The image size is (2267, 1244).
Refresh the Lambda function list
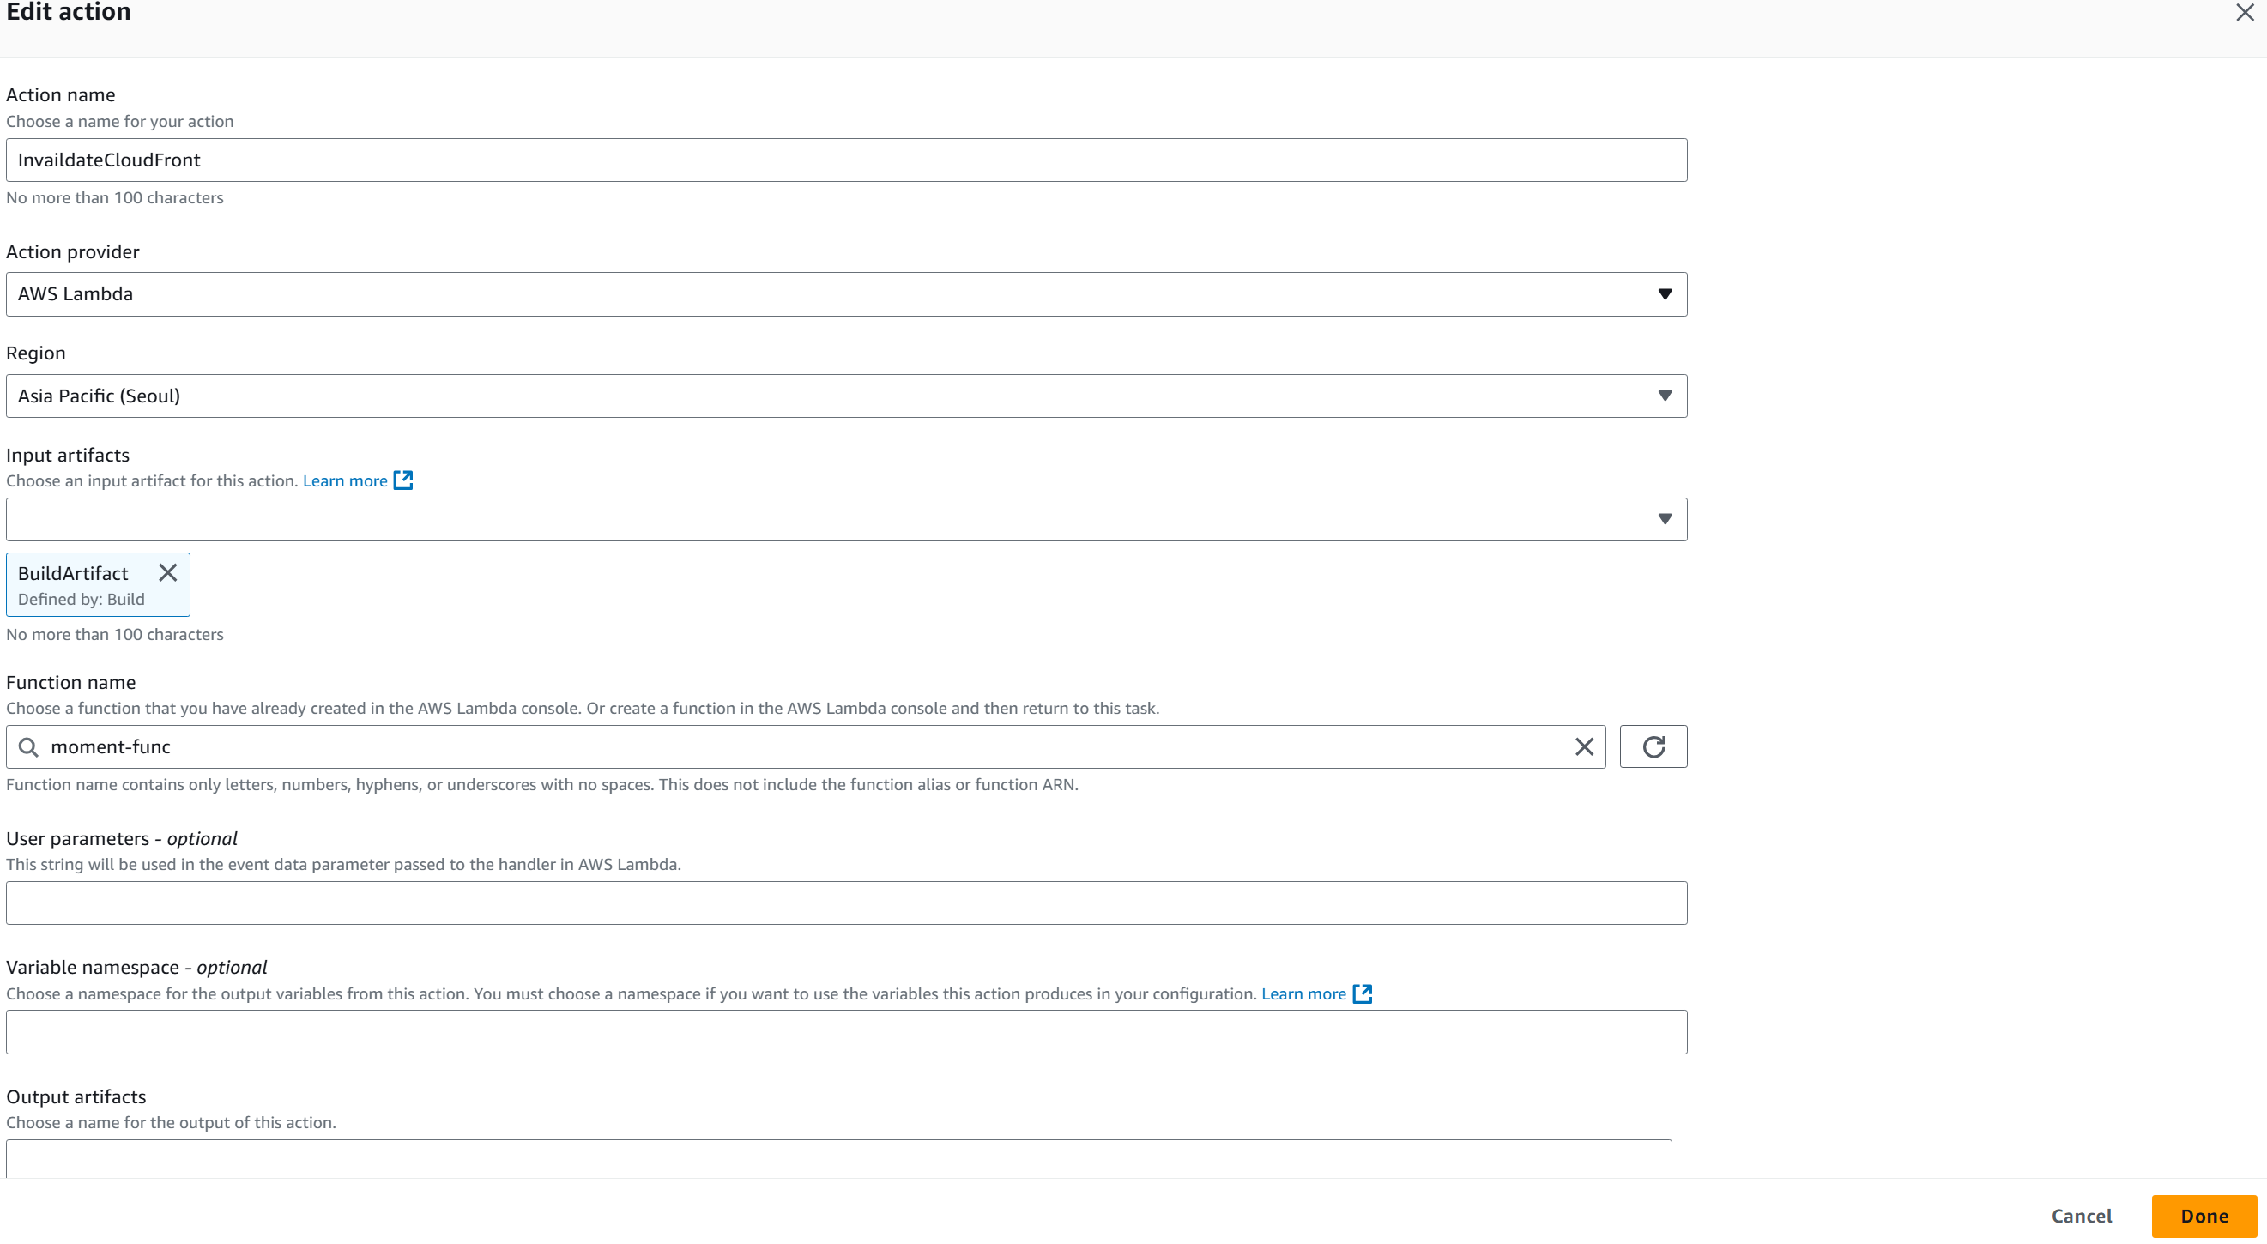pyautogui.click(x=1653, y=747)
